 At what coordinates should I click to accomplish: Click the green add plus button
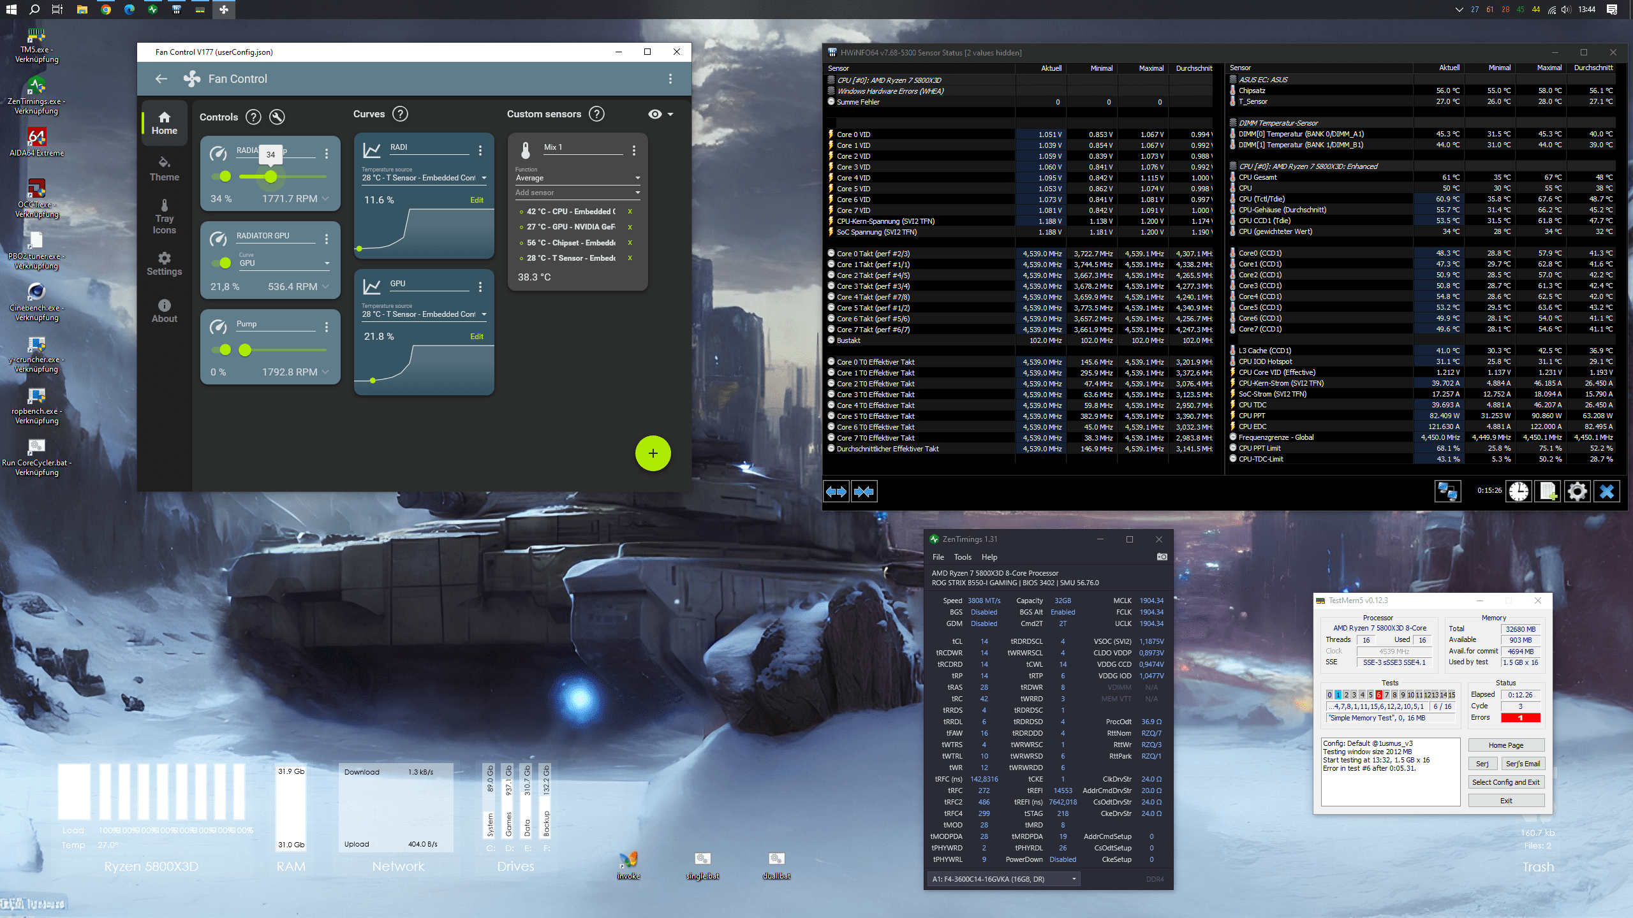click(653, 453)
